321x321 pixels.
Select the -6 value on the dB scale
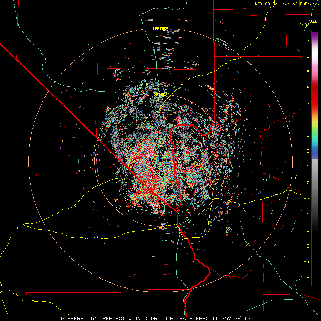(306, 246)
